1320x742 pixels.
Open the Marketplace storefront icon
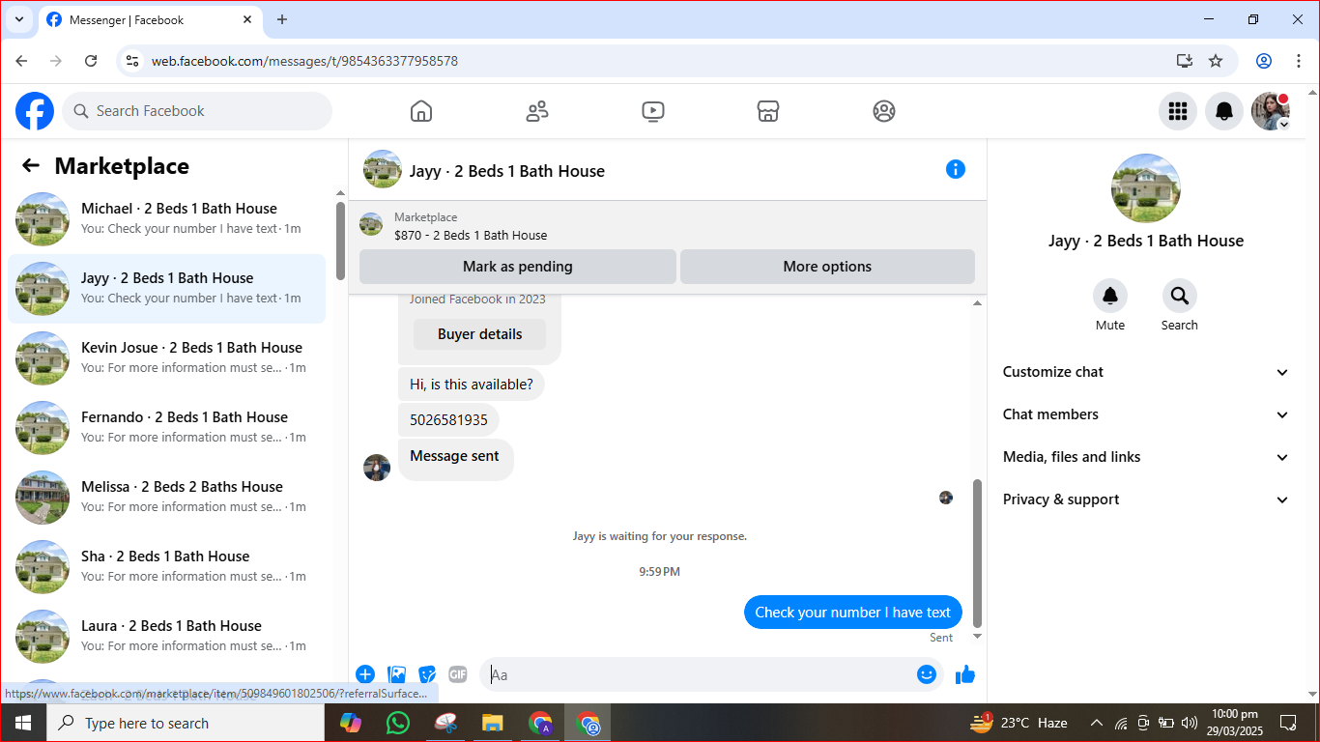(x=768, y=111)
